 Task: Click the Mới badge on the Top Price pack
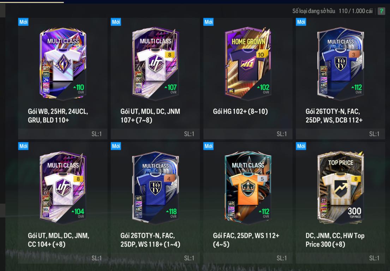[x=301, y=146]
